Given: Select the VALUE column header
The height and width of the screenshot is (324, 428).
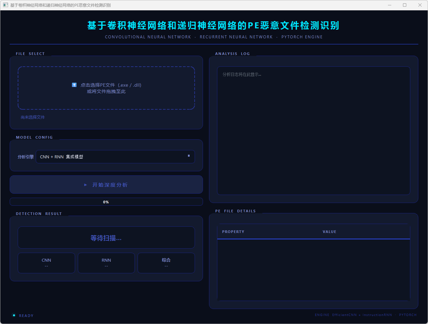Looking at the screenshot, I should pos(329,232).
